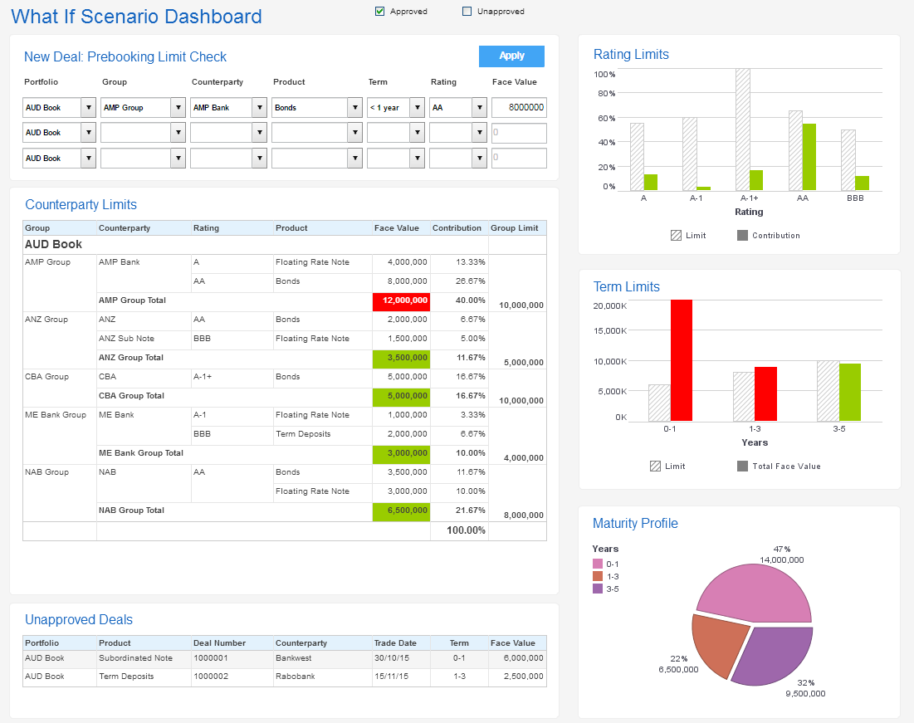Uncheck the Approved checkbox
This screenshot has height=723, width=914.
click(380, 12)
